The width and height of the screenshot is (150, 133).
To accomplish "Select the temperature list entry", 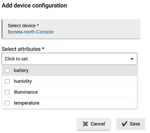I will coord(26,103).
